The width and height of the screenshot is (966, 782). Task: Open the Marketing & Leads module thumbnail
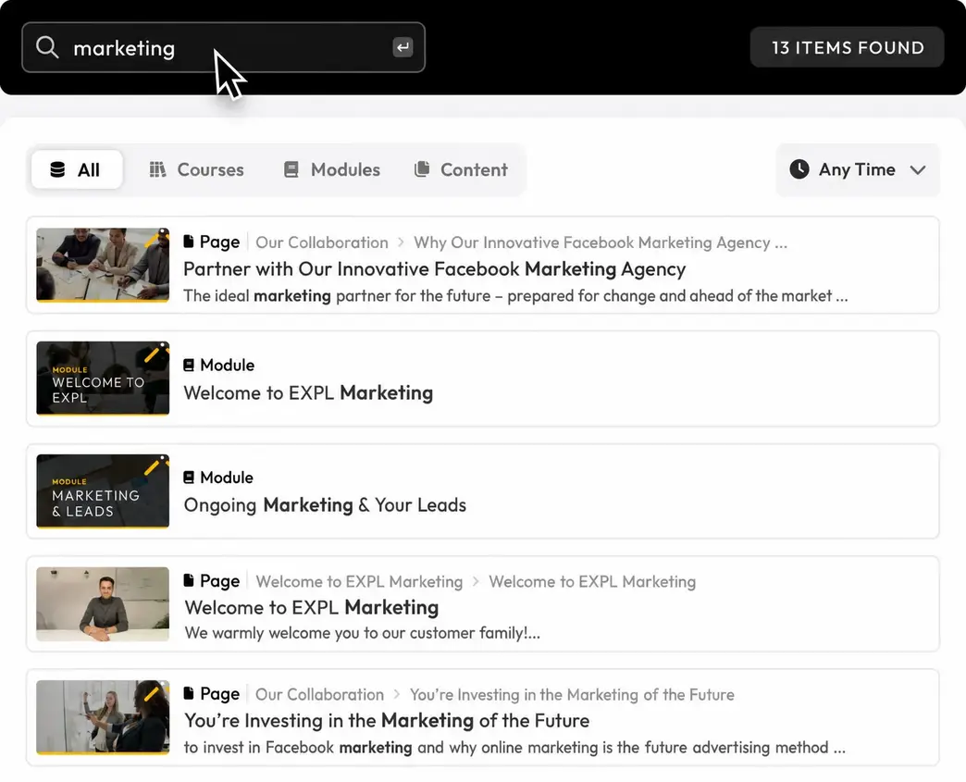pyautogui.click(x=103, y=491)
